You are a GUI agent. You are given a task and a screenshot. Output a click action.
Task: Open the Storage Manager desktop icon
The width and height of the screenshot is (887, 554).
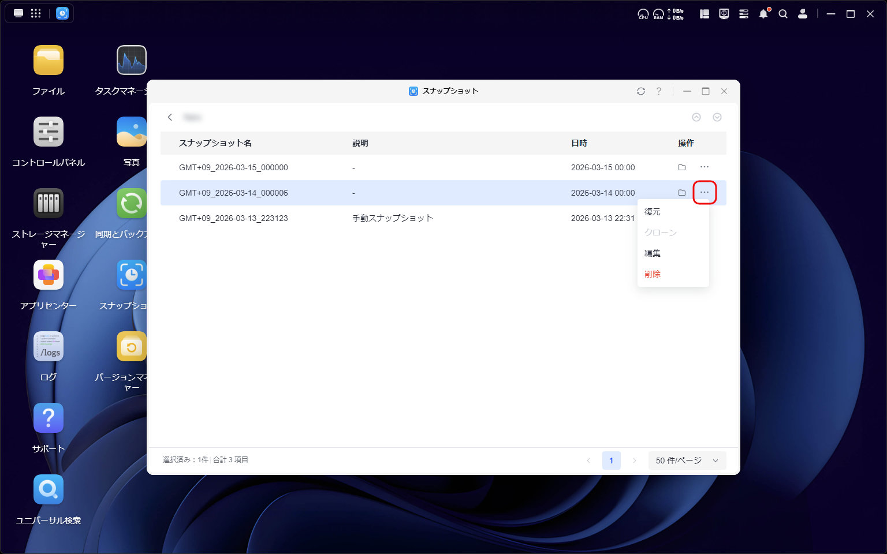point(49,204)
